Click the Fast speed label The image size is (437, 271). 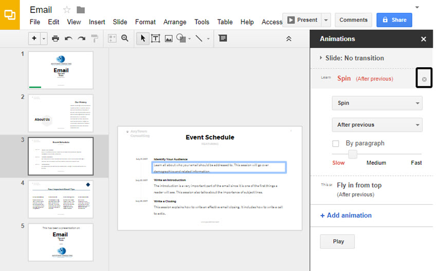coord(416,163)
